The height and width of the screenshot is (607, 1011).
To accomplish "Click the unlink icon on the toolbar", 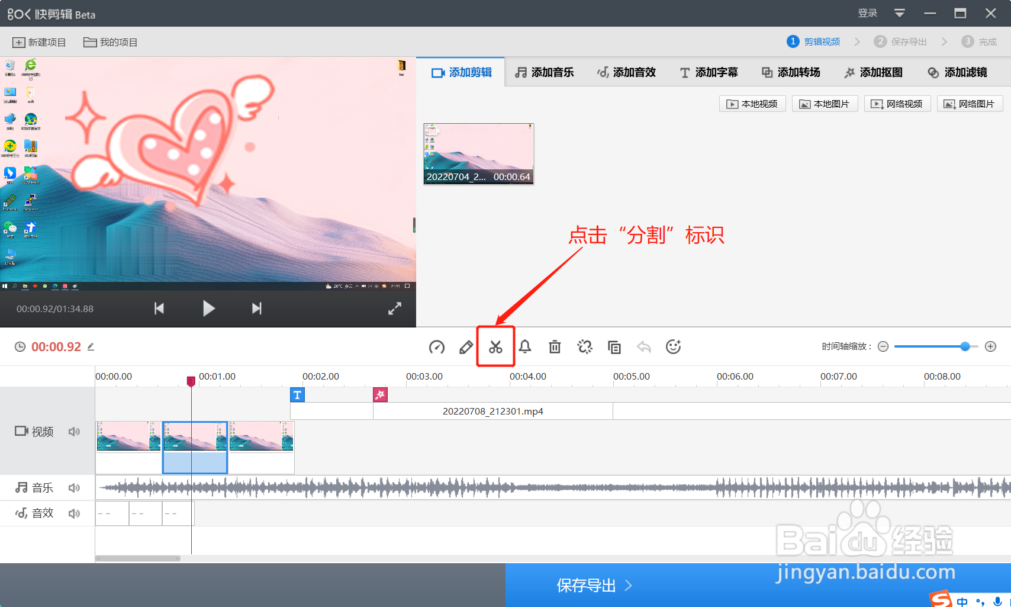I will coord(584,346).
